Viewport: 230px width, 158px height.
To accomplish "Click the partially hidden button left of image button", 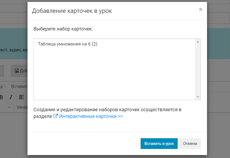I will point(2,71).
